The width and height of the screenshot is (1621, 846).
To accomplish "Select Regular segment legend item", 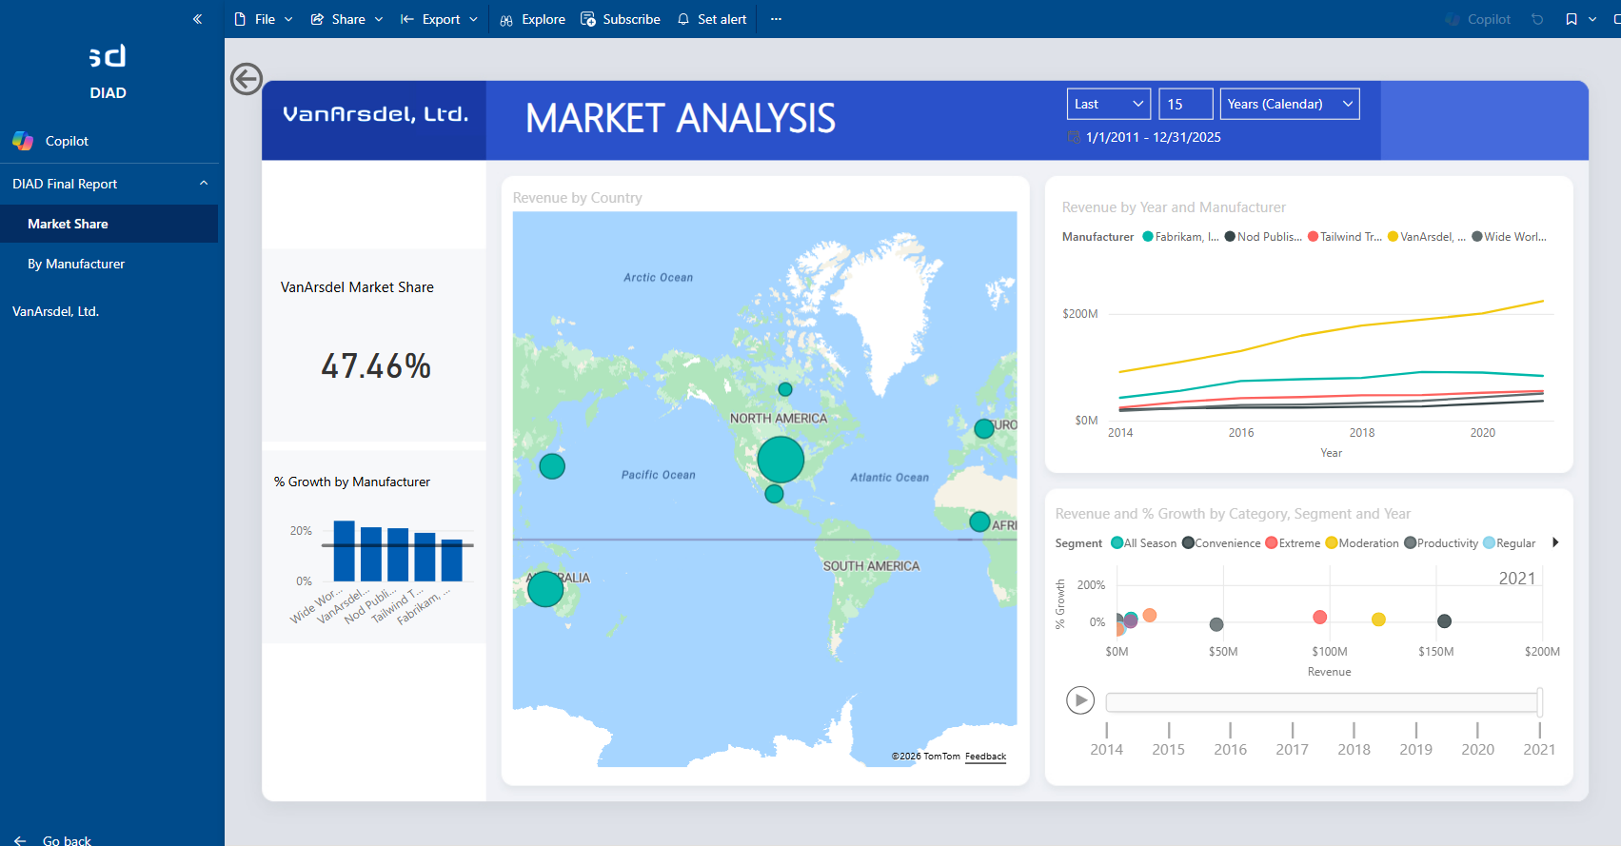I will tap(1510, 543).
